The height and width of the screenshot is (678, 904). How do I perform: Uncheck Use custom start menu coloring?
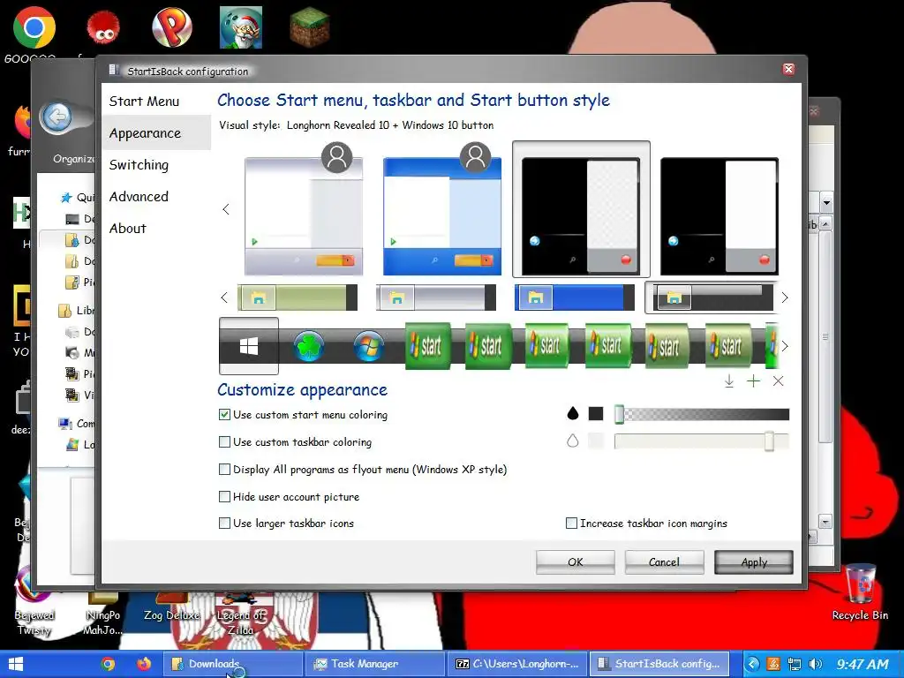[x=224, y=415]
